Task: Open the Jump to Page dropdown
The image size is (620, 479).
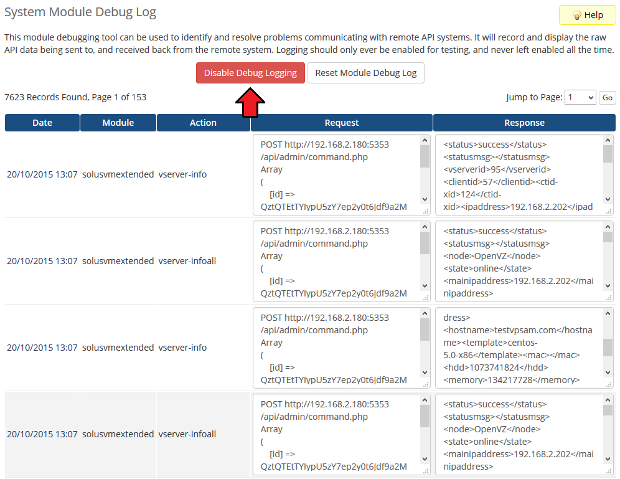Action: [x=580, y=97]
